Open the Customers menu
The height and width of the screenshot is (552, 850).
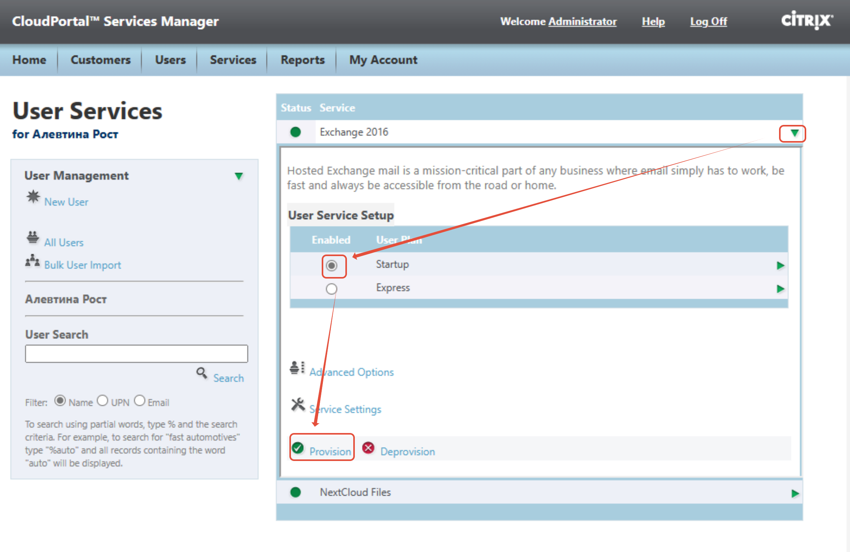click(x=101, y=60)
